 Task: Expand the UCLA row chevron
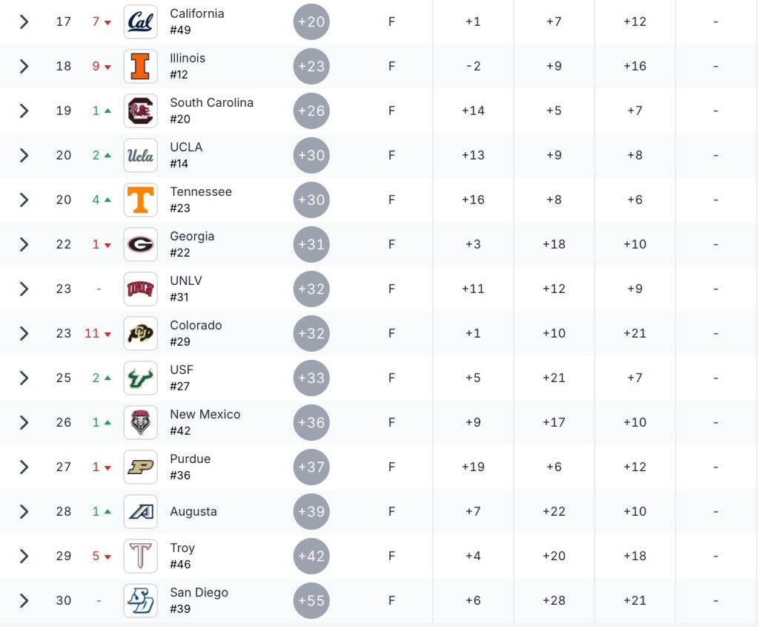(x=24, y=155)
